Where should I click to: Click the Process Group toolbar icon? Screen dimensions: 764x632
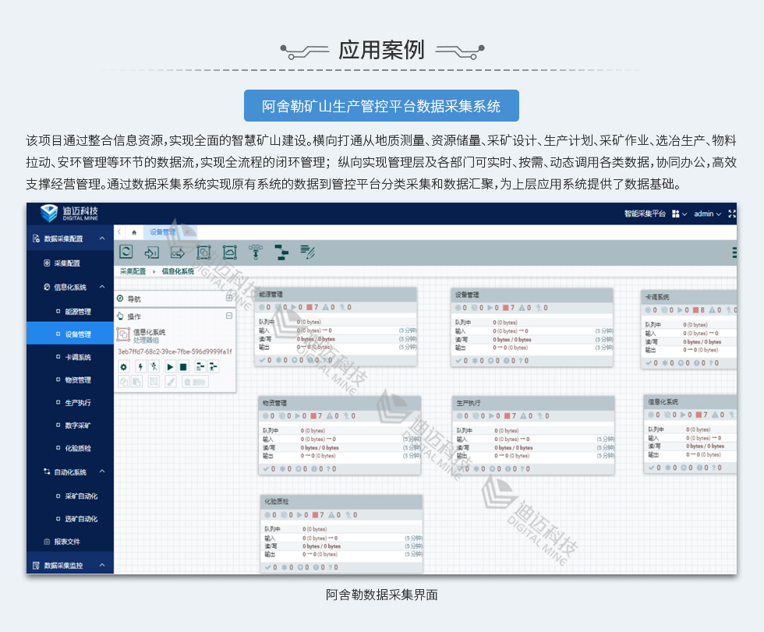tap(203, 252)
